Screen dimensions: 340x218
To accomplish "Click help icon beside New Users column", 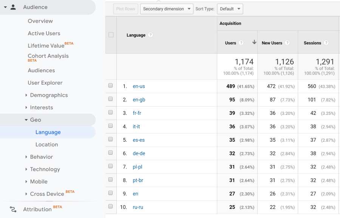I will coord(287,43).
